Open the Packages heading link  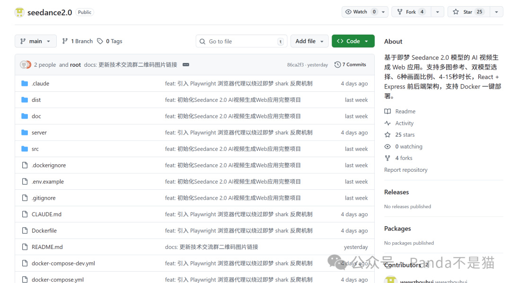coord(397,229)
